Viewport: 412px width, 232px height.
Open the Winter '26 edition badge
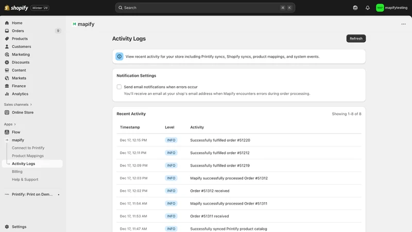[40, 8]
